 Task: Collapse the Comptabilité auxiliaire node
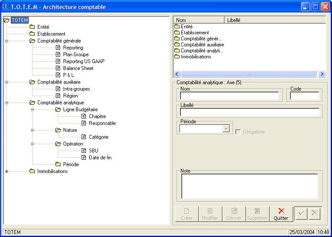(x=7, y=82)
